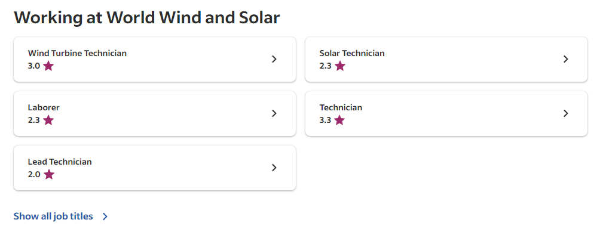Screen dimensions: 603x232
Task: Open the Technician card chevron arrow
Action: 566,113
